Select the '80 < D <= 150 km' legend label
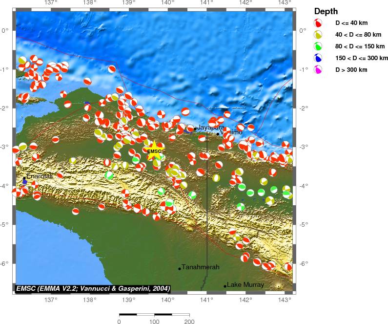Screen dimensions: 388x324 (358, 46)
